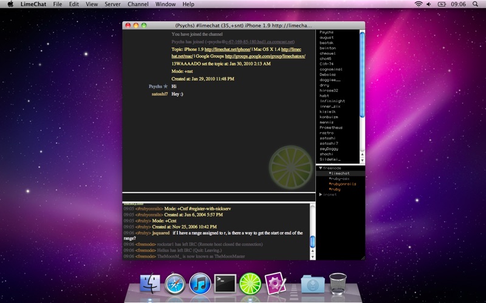This screenshot has height=303, width=486.
Task: Launch Terminal from the Dock
Action: (x=225, y=283)
